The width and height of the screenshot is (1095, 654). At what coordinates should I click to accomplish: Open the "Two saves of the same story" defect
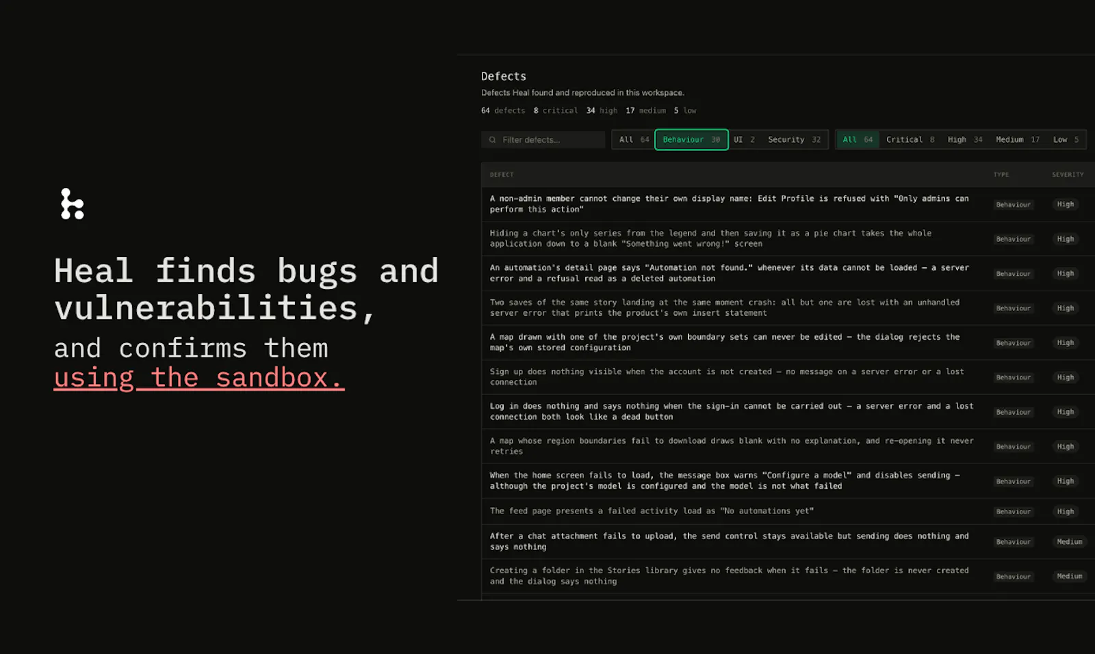[788, 308]
